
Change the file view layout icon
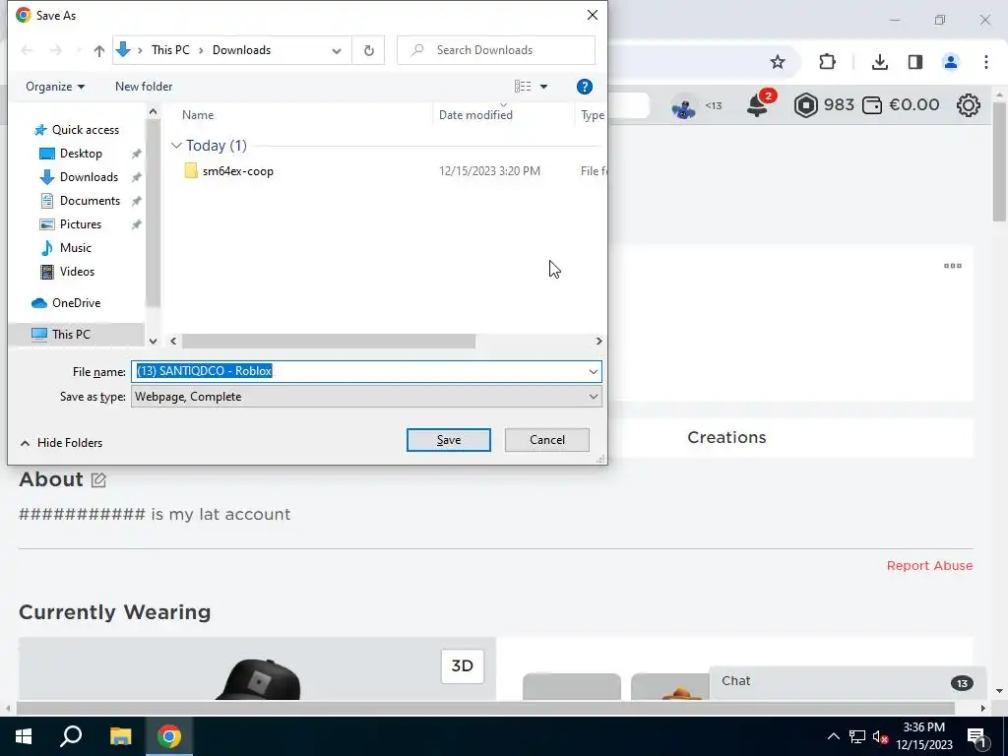click(x=523, y=87)
